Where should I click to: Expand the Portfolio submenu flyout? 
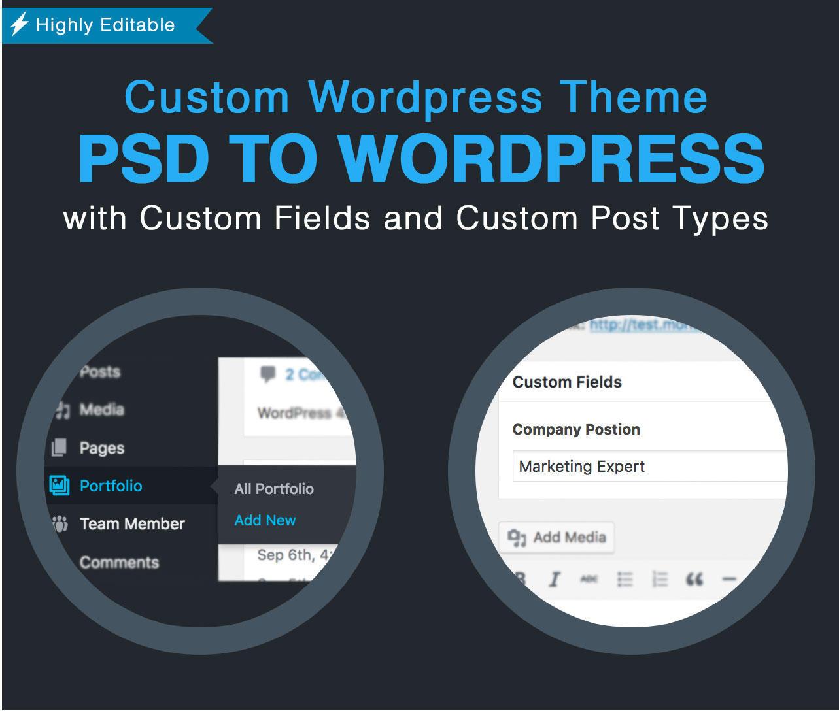click(216, 486)
